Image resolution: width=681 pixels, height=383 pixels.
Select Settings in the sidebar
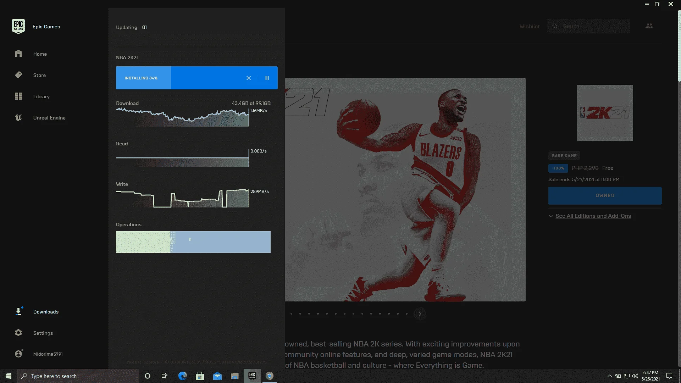pos(43,333)
